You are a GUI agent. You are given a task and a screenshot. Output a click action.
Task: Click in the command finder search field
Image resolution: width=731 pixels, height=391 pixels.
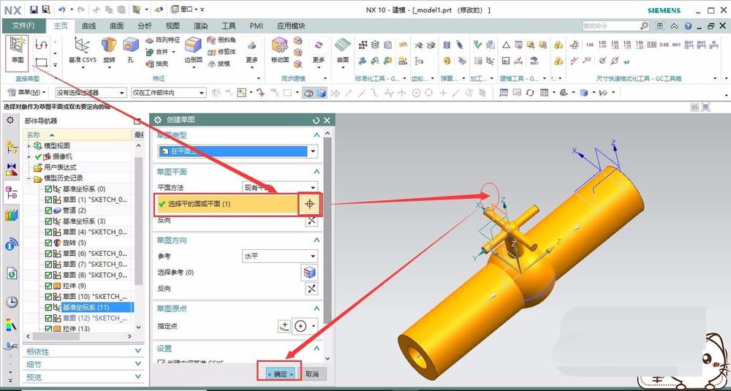coord(610,26)
